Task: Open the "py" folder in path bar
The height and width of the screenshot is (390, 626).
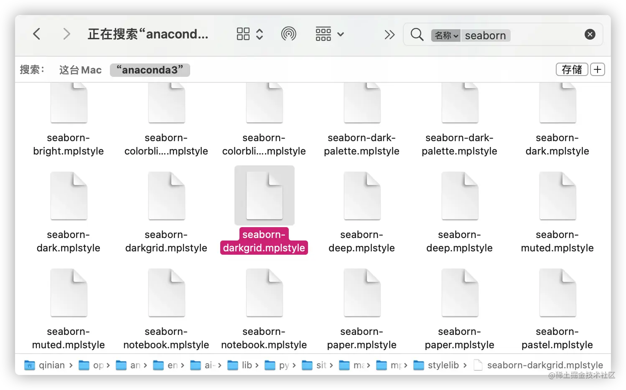Action: (277, 365)
